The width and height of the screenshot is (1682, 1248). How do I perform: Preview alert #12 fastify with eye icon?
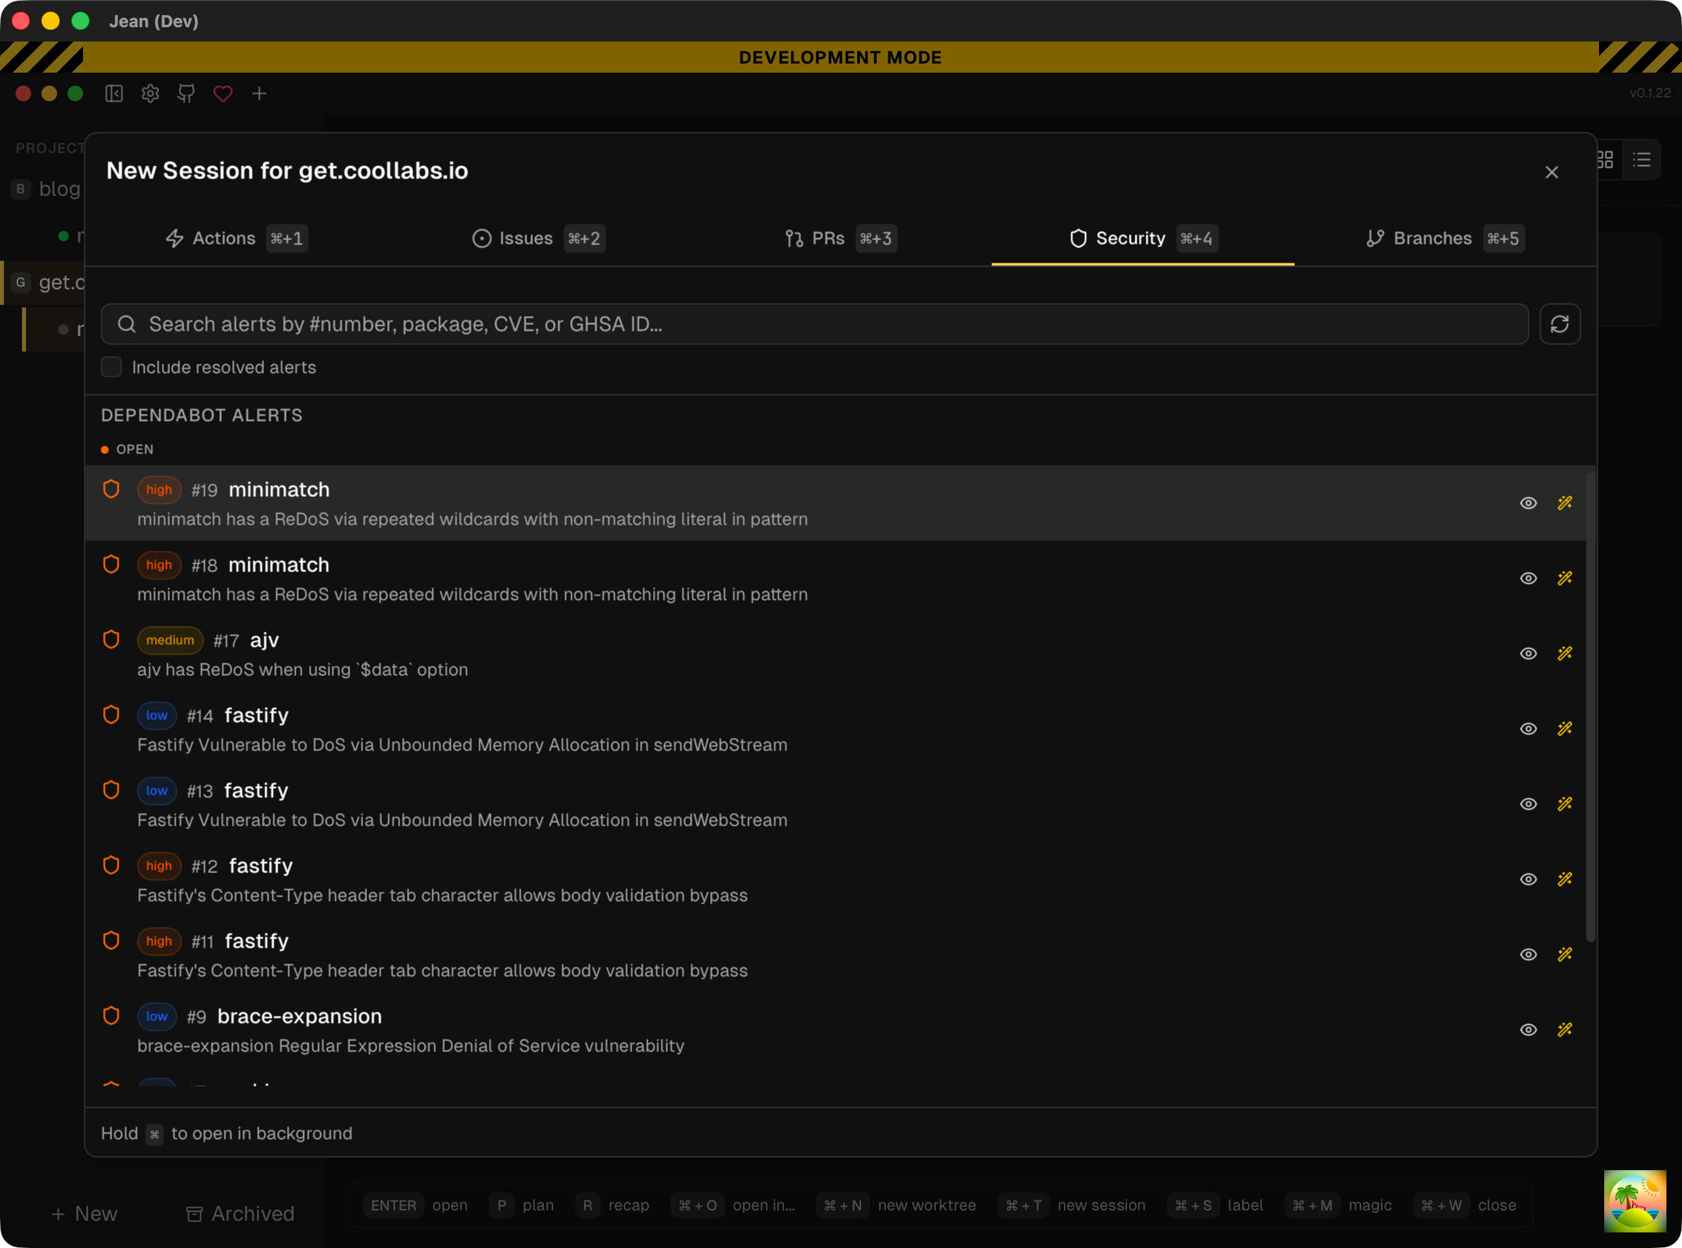click(x=1528, y=880)
